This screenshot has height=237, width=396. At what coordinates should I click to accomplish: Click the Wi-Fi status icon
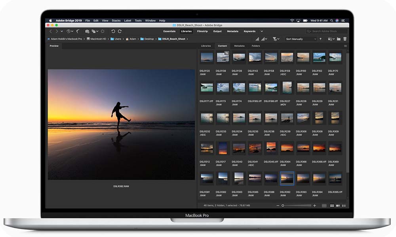[292, 21]
